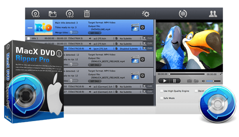Load an ISO image with ISO icon
The width and height of the screenshot is (239, 137).
(x=70, y=14)
